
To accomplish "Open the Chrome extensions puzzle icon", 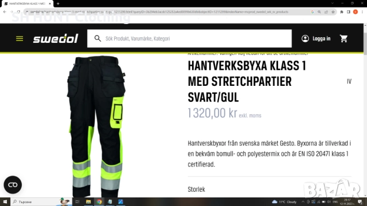I will tap(342, 11).
